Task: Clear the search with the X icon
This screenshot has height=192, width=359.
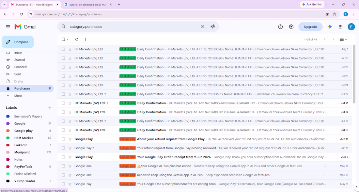Action: (x=203, y=26)
